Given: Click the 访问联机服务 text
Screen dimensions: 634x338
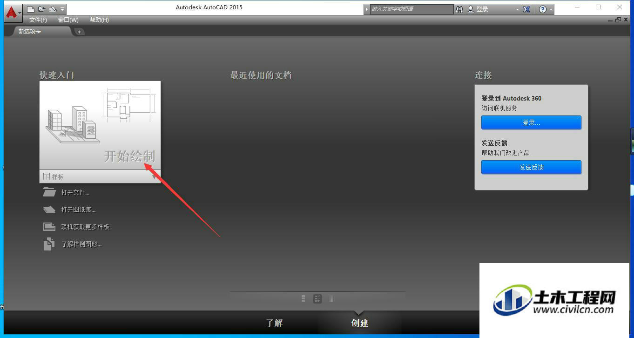Looking at the screenshot, I should [499, 108].
